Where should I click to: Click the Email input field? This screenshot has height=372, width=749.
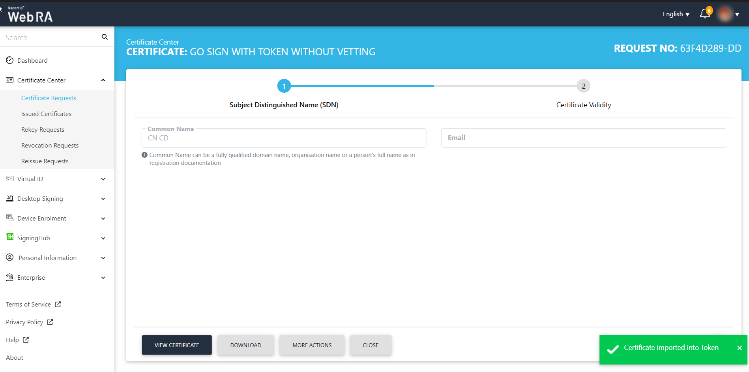[x=583, y=138]
